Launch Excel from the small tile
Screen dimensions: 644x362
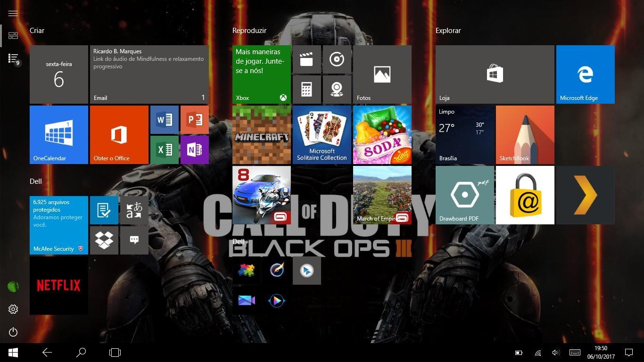pyautogui.click(x=165, y=150)
